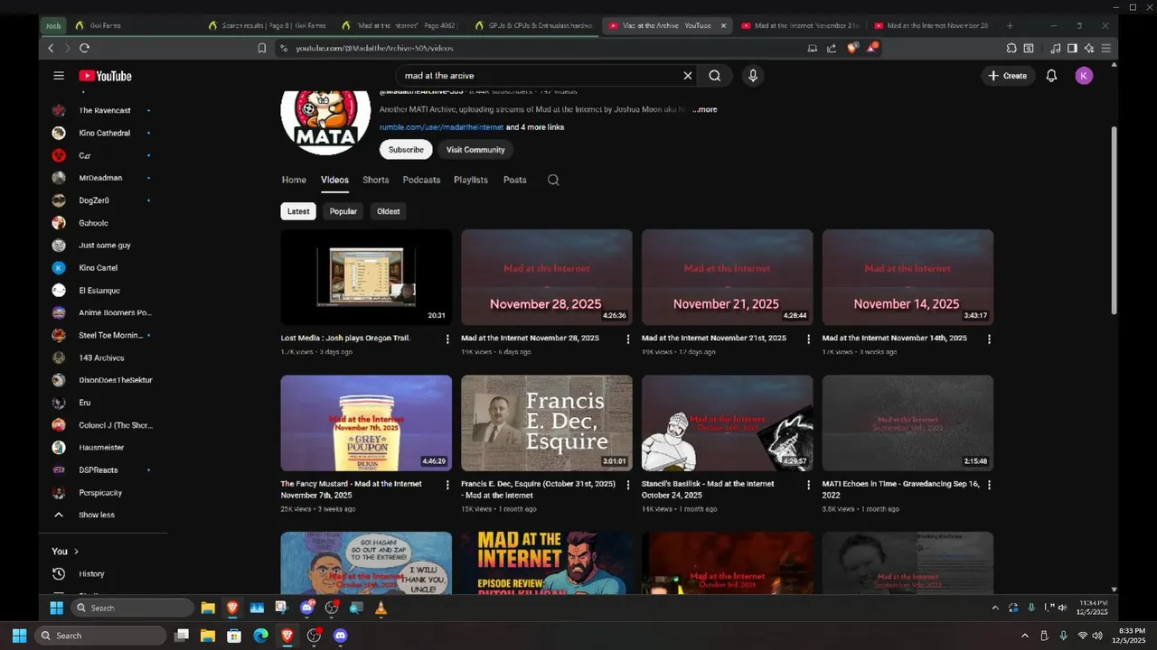This screenshot has height=650, width=1157.
Task: Open a new browser tab
Action: pos(1010,25)
